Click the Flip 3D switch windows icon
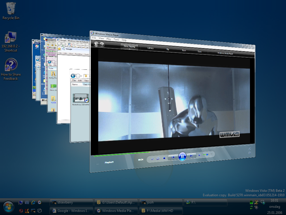 click(x=39, y=211)
